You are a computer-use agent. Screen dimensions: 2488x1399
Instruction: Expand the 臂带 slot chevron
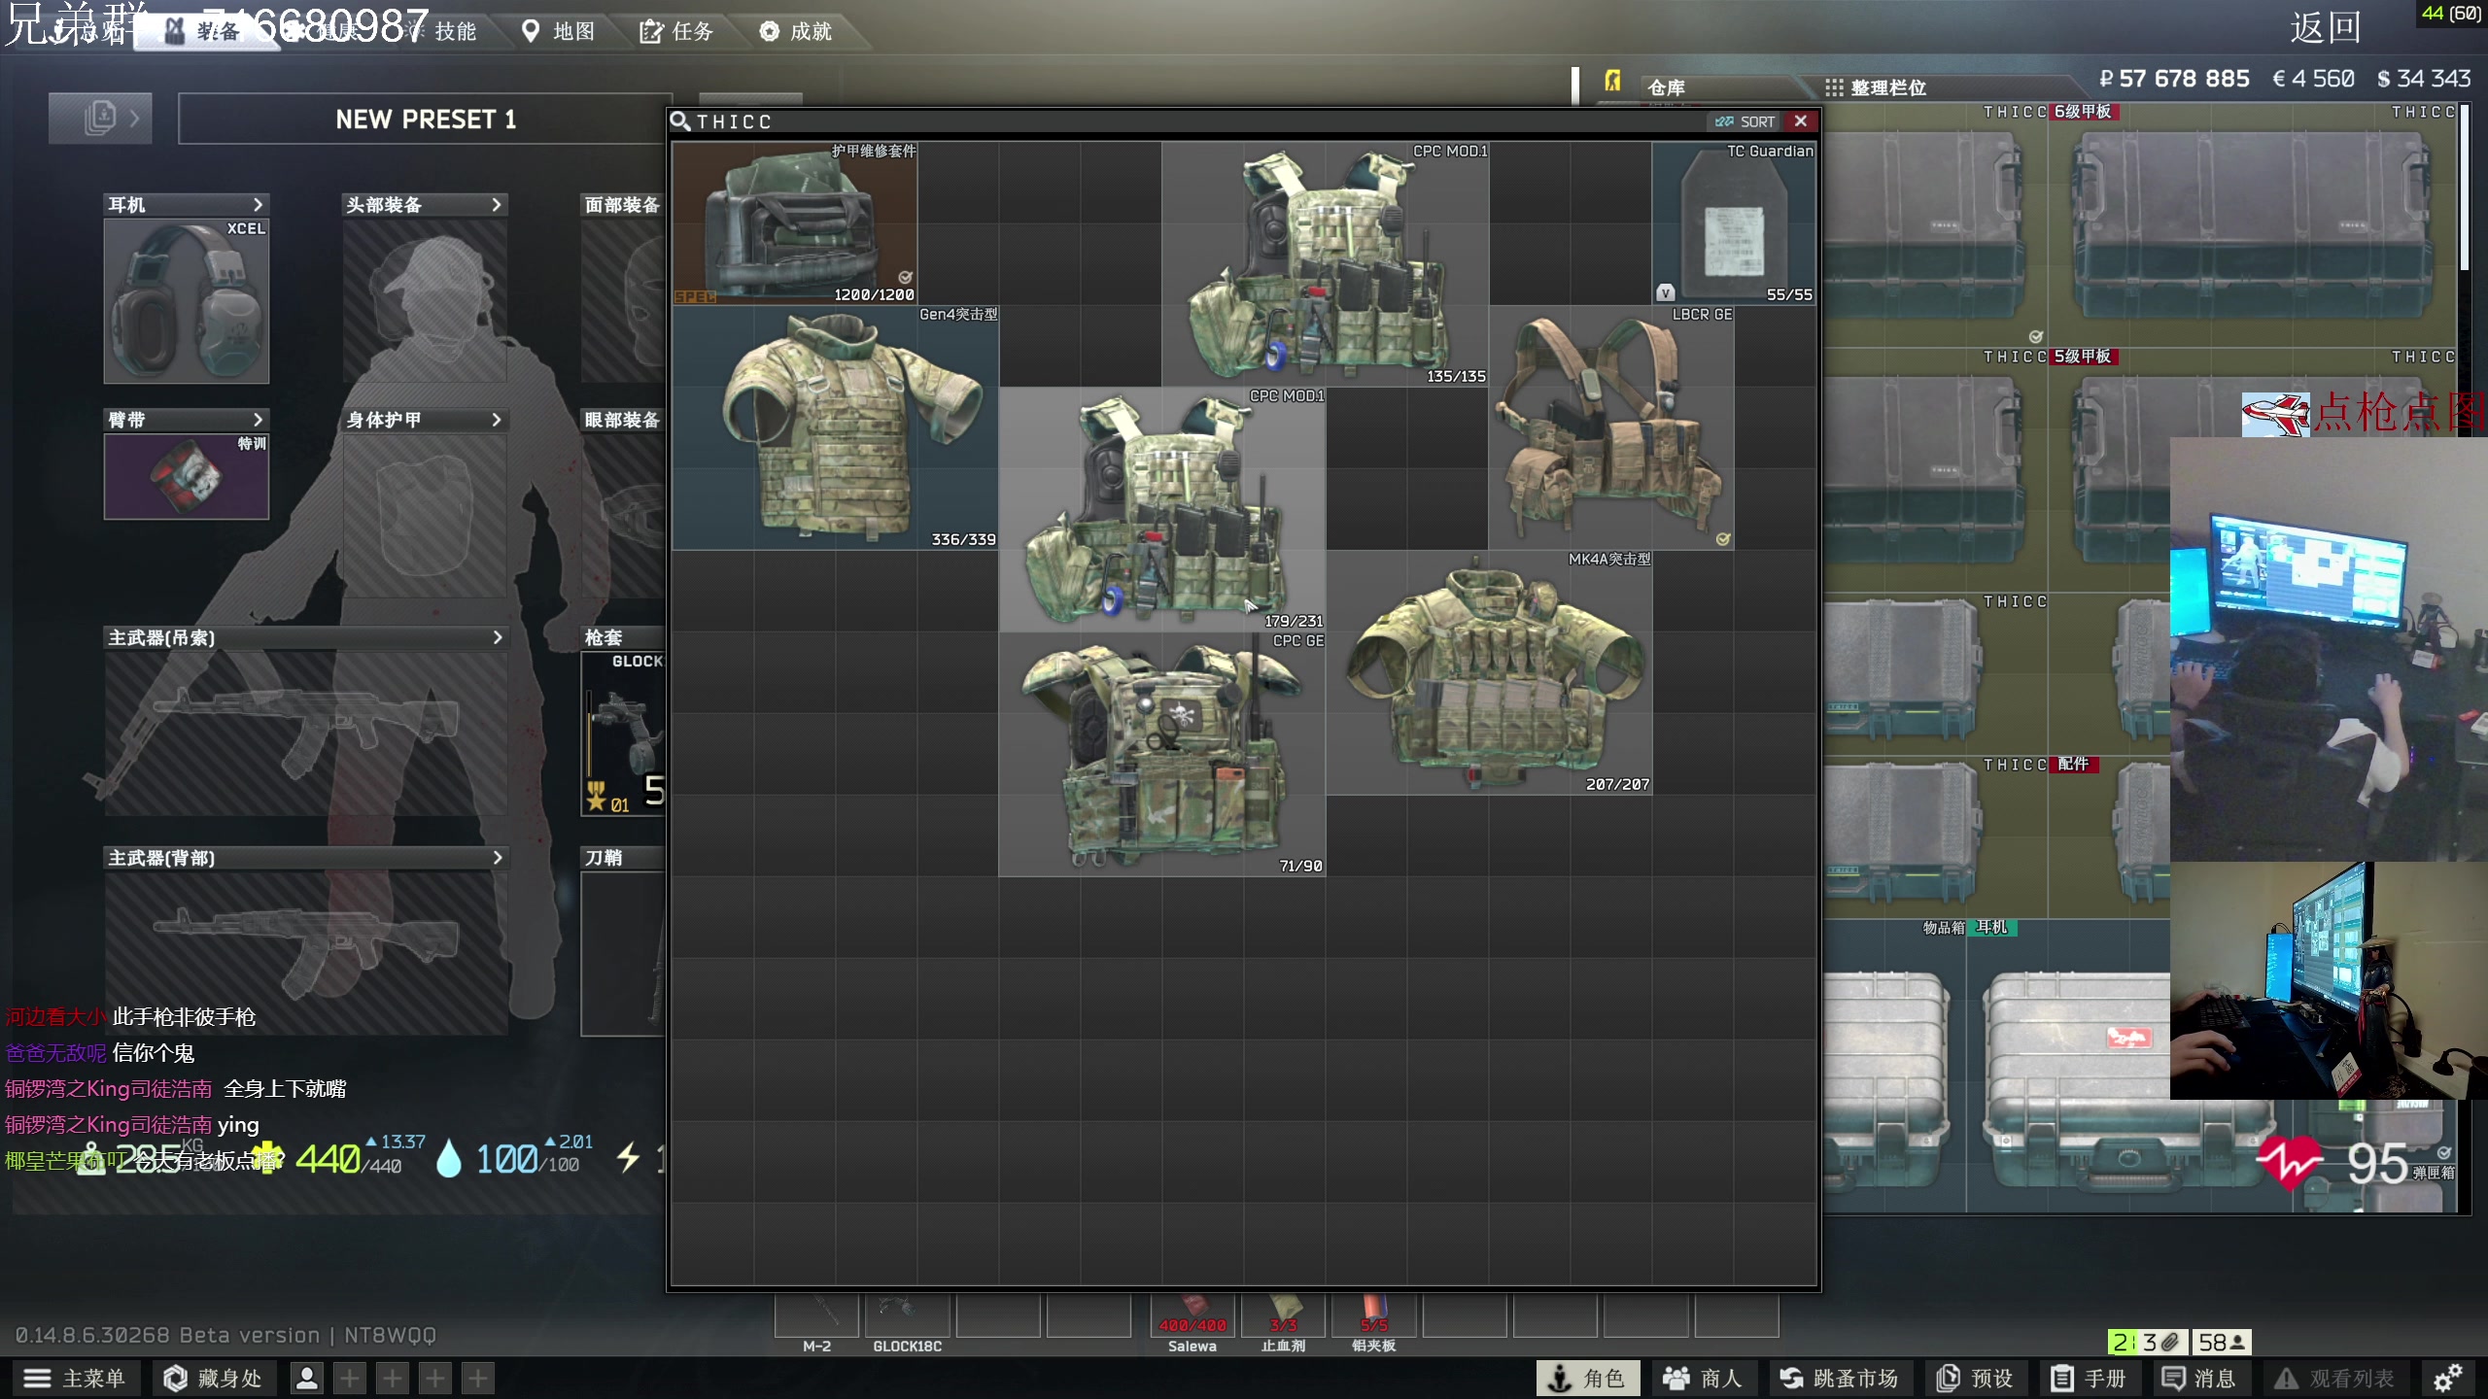click(x=258, y=420)
